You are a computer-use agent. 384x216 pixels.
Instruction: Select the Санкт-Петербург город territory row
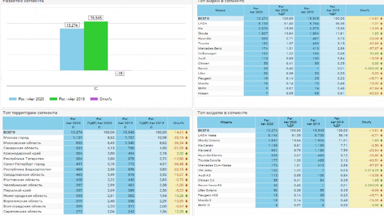[x=96, y=164]
